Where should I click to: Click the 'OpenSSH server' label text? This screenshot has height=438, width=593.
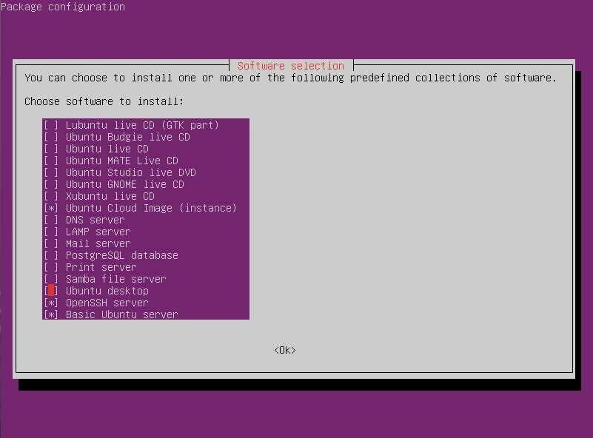tap(107, 303)
